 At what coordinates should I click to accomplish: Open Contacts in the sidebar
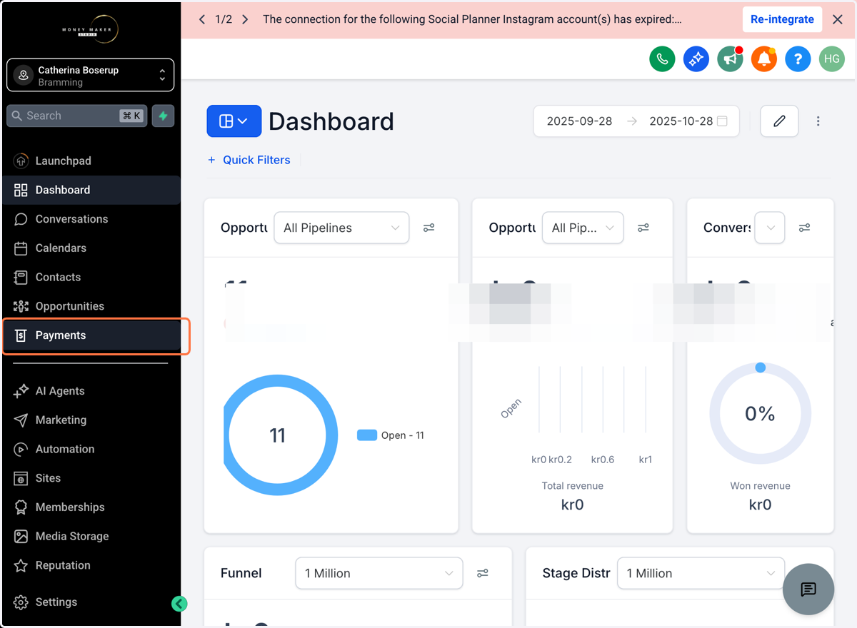click(x=90, y=277)
